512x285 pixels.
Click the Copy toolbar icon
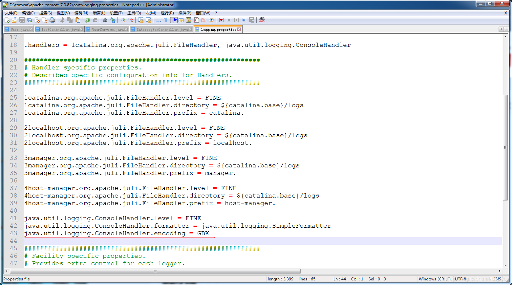point(70,20)
